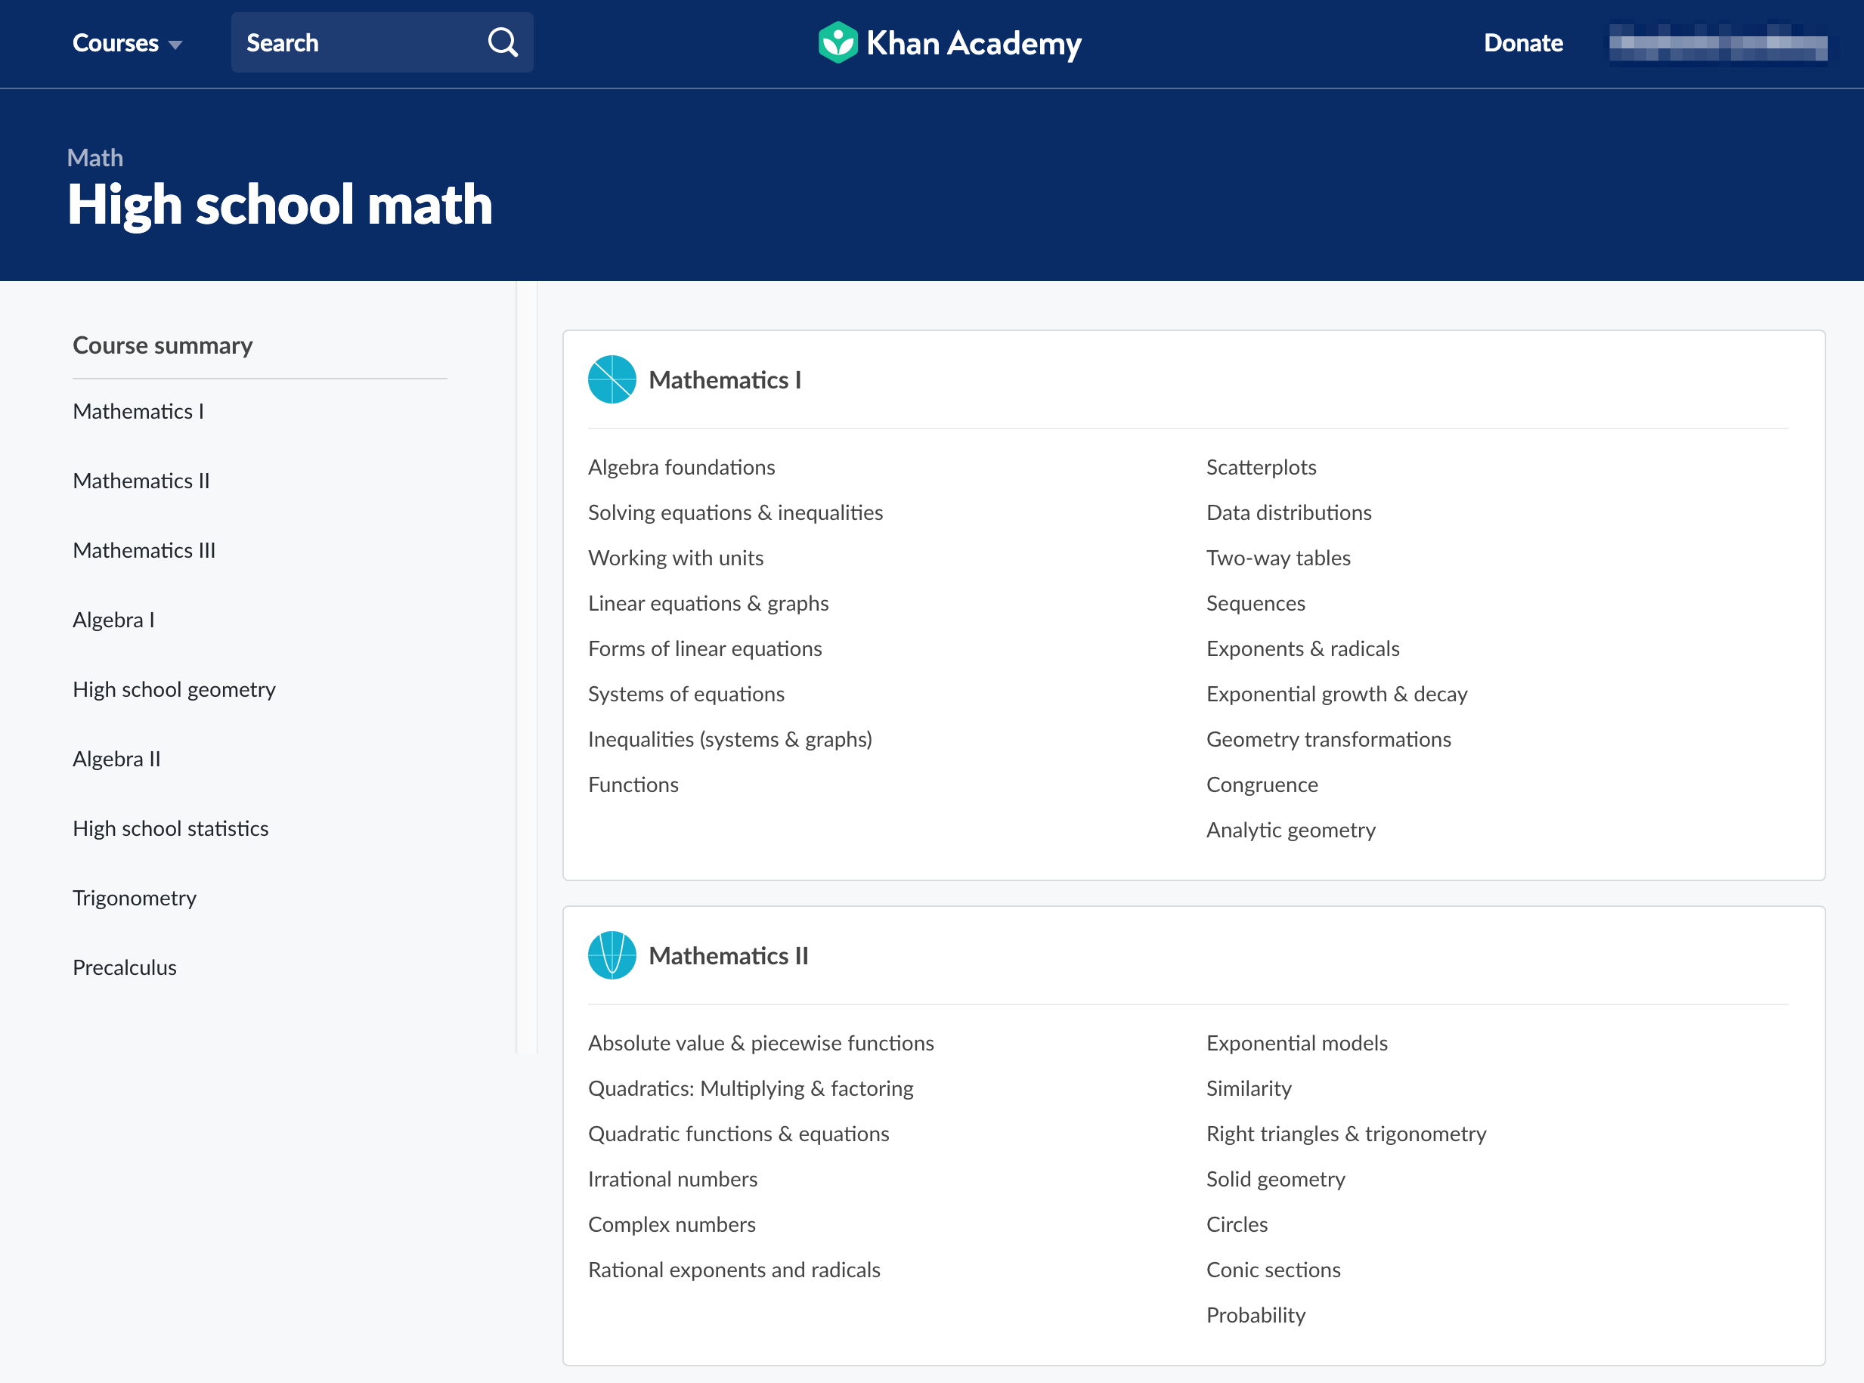The width and height of the screenshot is (1864, 1383).
Task: Open Complex numbers unit
Action: pos(671,1224)
